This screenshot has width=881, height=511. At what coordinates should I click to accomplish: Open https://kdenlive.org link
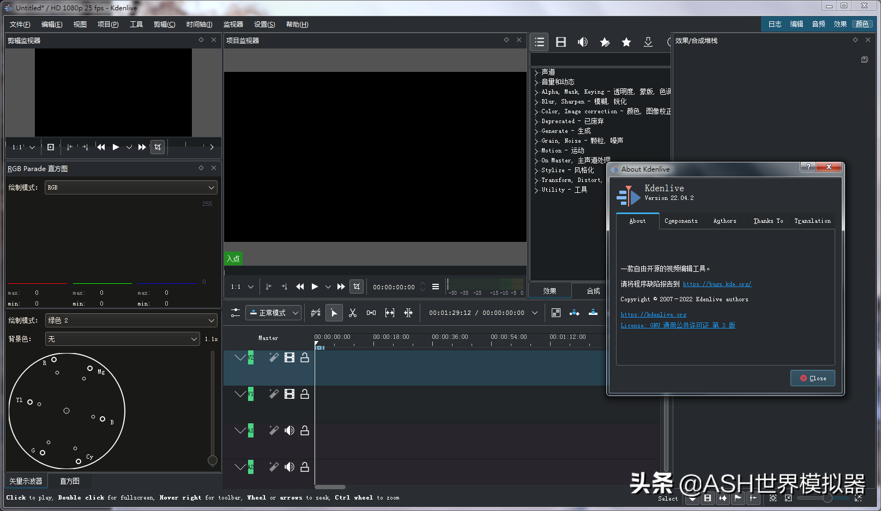point(653,314)
